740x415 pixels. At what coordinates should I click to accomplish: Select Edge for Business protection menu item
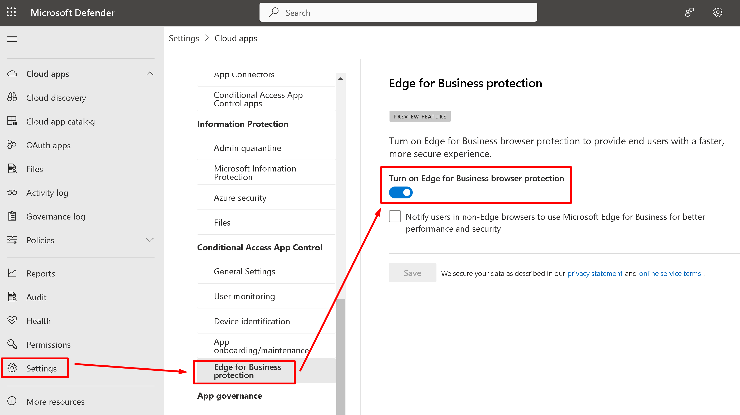247,371
